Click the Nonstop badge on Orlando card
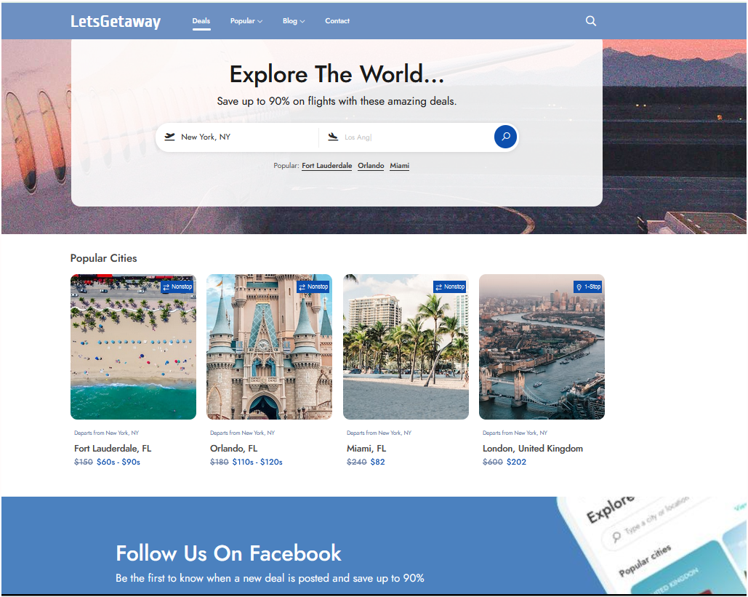748x597 pixels. tap(313, 287)
